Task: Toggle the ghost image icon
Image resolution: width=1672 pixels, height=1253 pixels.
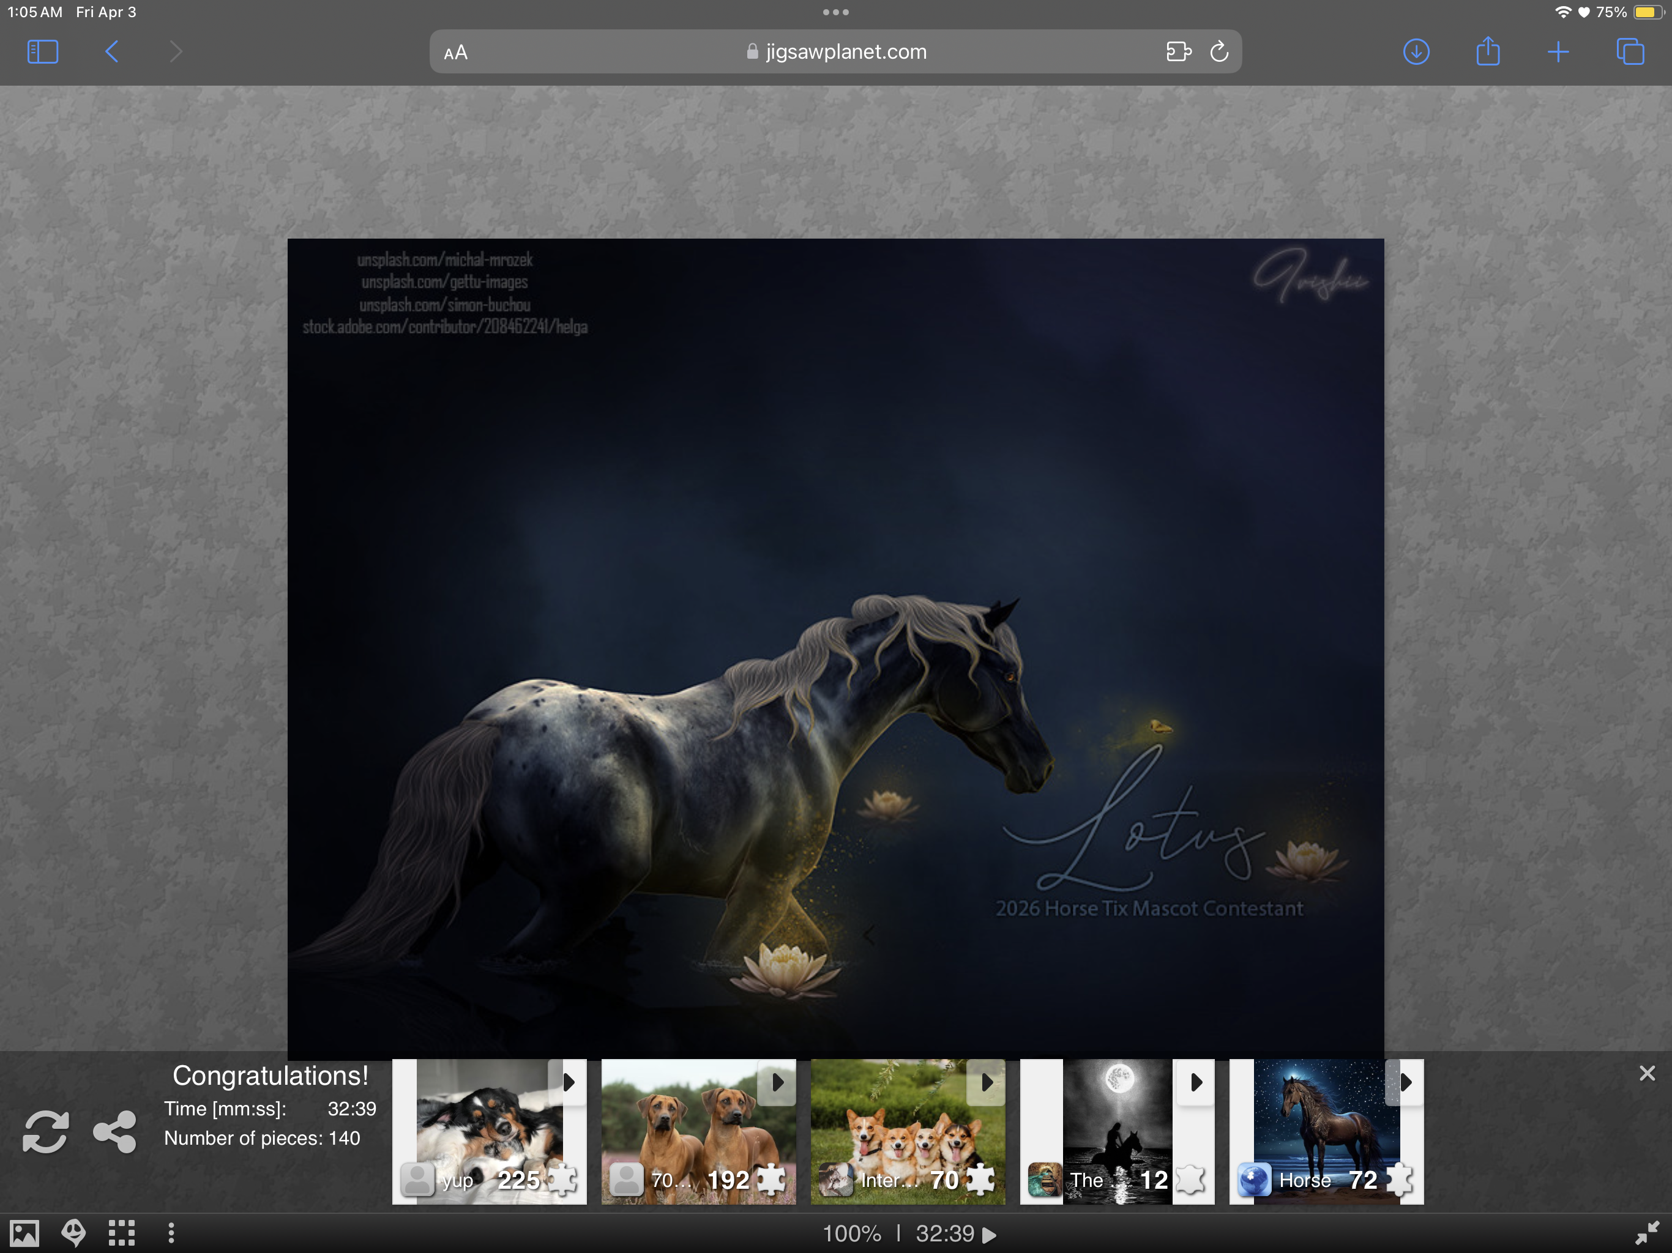Action: (73, 1233)
